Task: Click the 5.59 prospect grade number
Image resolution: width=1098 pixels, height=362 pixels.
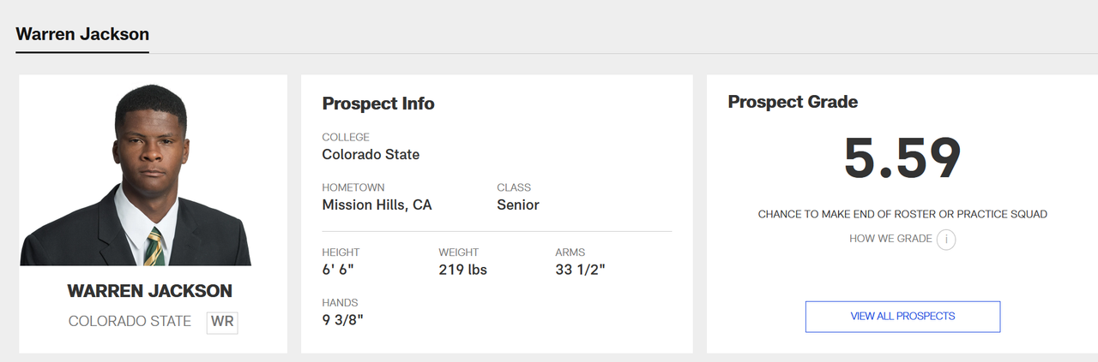Action: pyautogui.click(x=902, y=158)
